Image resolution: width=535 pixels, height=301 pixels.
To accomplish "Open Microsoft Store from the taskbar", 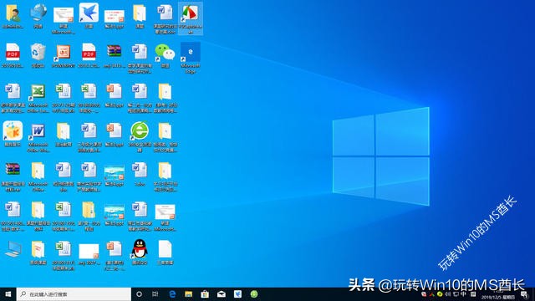I will pyautogui.click(x=205, y=293).
